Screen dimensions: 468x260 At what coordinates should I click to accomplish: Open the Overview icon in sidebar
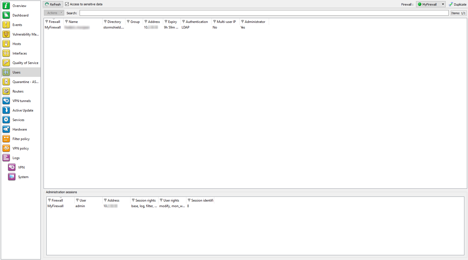point(6,6)
